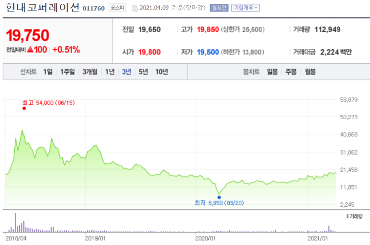
Task: Click the 2021/01 x-axis label
Action: pyautogui.click(x=318, y=239)
